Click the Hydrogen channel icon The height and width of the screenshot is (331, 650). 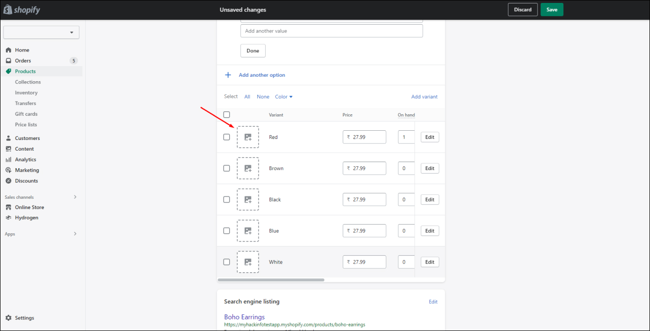[8, 218]
